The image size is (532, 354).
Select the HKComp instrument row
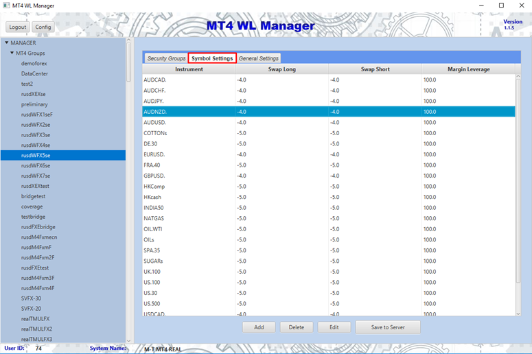pyautogui.click(x=329, y=187)
